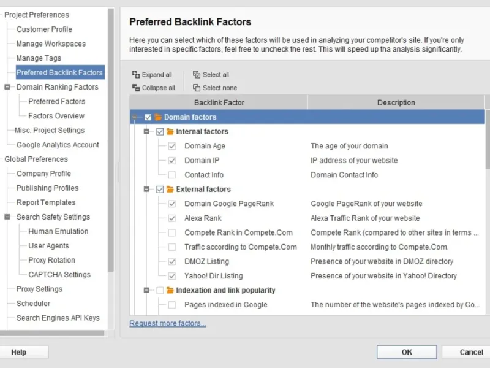This screenshot has height=368, width=490.
Task: Click the Backlink Factor column header
Action: click(219, 102)
